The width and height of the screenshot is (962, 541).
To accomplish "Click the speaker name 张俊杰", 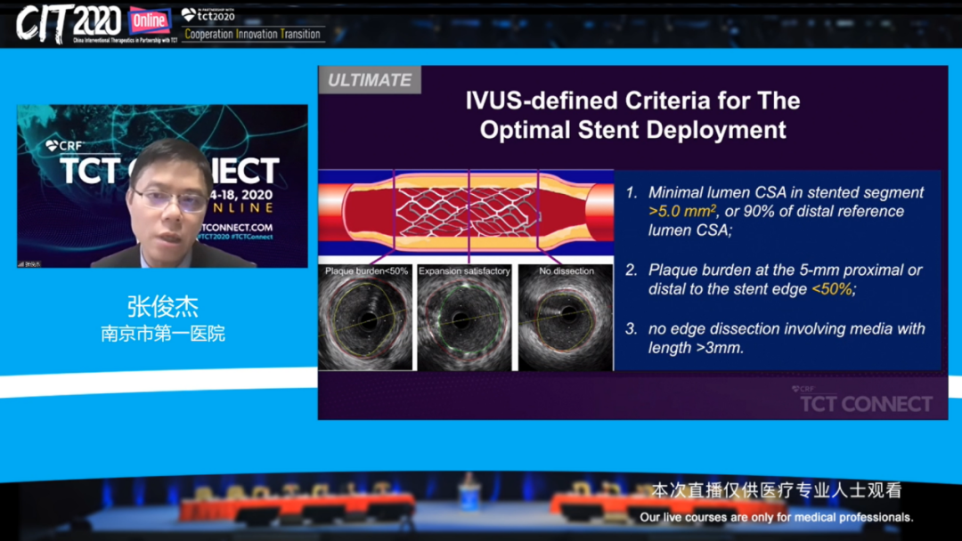I will coord(162,307).
